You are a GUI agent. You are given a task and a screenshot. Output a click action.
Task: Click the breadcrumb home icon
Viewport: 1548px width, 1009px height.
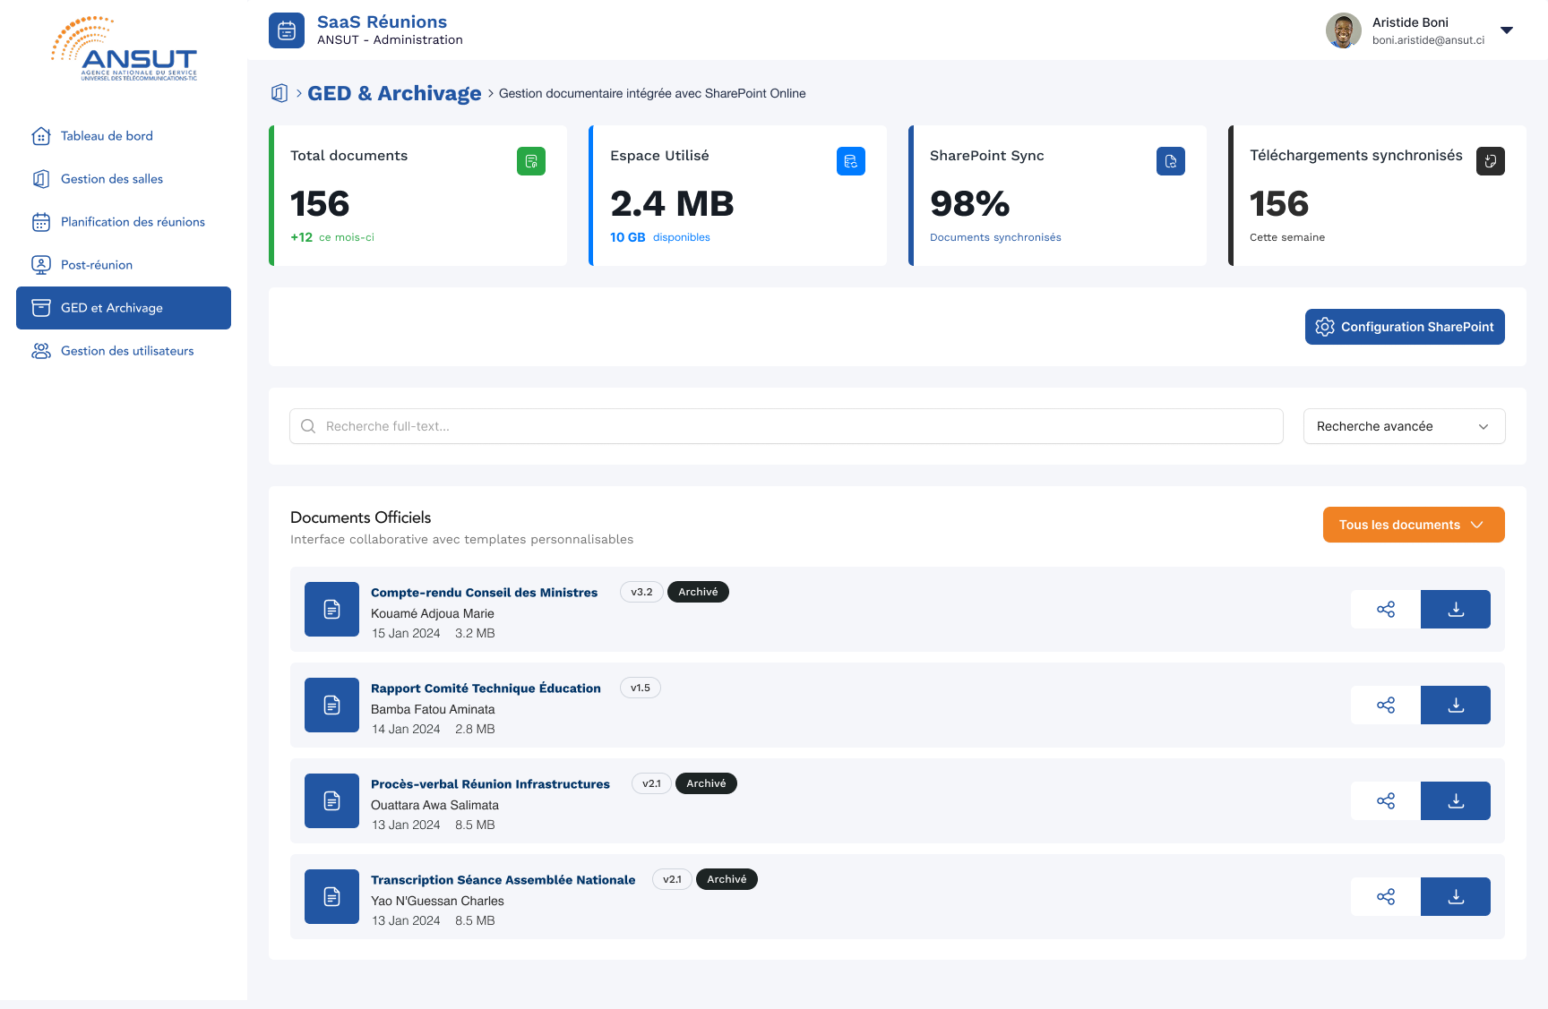[x=279, y=93]
